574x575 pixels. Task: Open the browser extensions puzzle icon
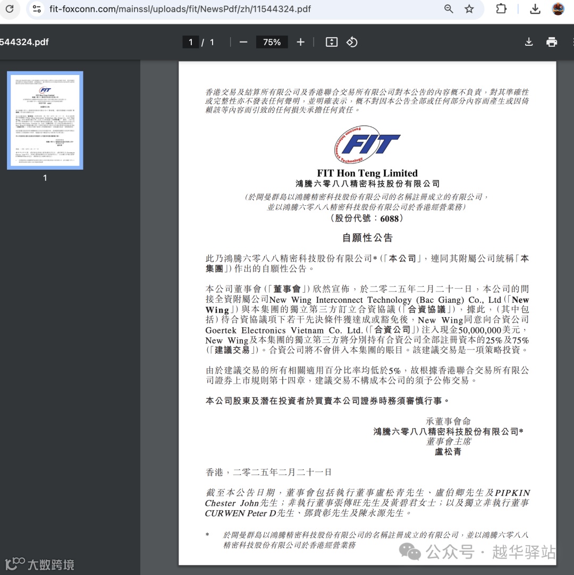pyautogui.click(x=501, y=9)
